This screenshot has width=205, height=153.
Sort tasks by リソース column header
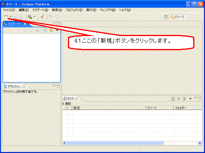159,108
